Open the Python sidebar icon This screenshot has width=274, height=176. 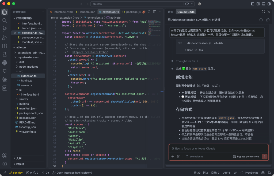click(5, 63)
